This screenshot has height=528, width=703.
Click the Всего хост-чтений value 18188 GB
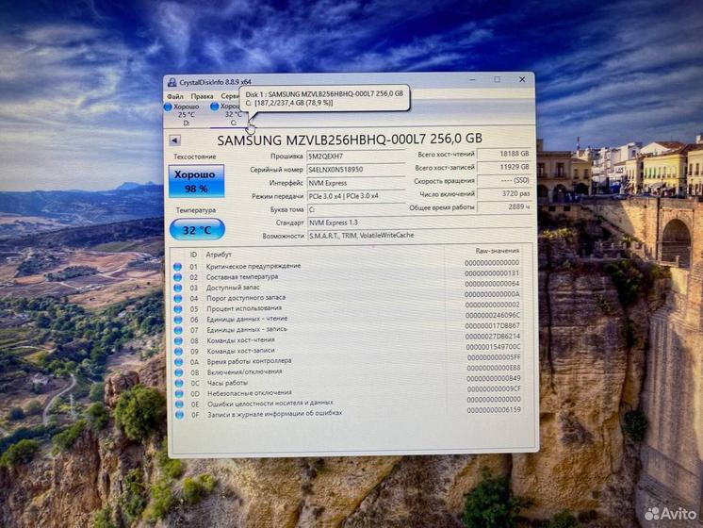(504, 154)
